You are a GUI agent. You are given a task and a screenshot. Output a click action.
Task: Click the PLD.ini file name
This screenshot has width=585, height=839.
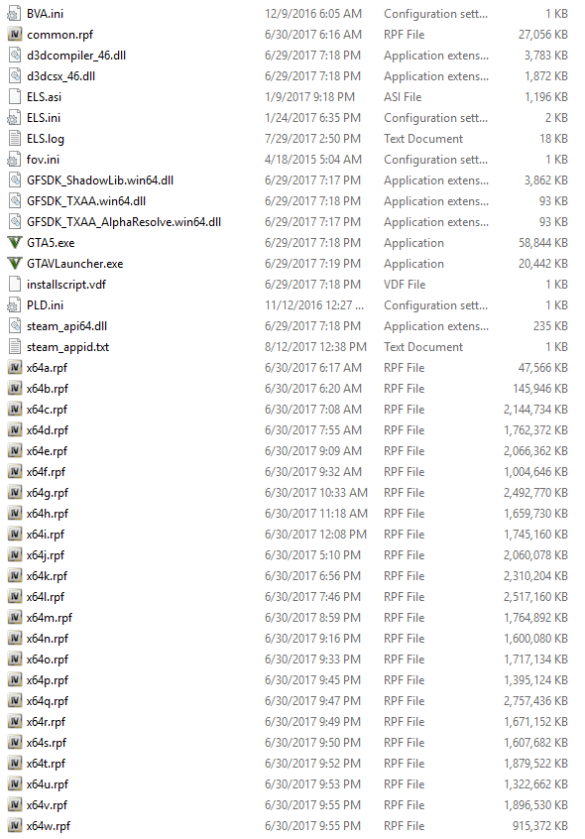(x=45, y=305)
